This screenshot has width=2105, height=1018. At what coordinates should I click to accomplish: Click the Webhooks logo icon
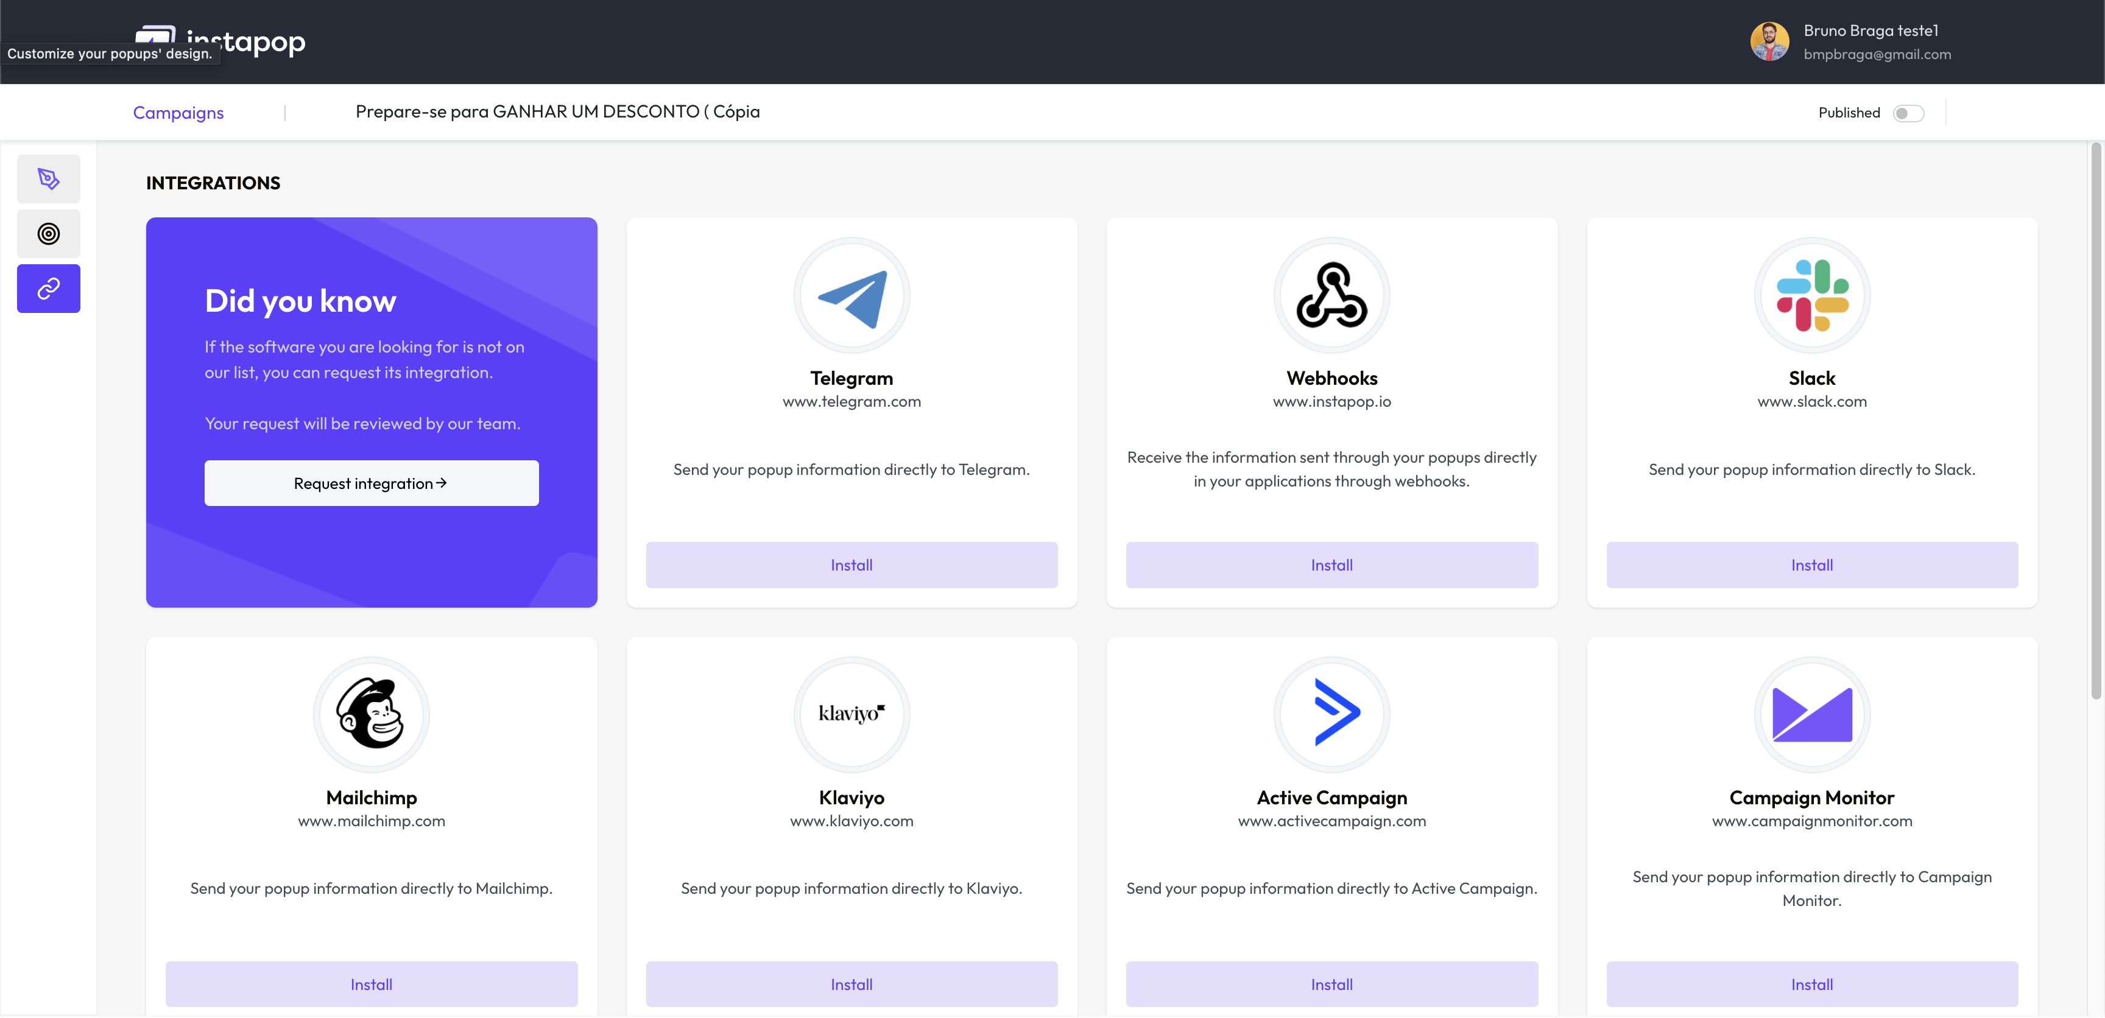1332,296
